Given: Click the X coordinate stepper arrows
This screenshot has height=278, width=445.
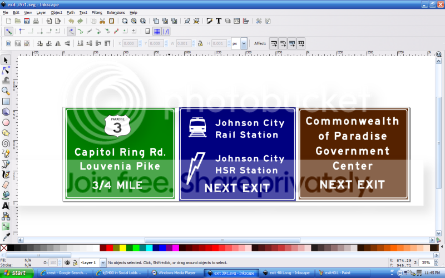Looking at the screenshot, I should pos(140,43).
